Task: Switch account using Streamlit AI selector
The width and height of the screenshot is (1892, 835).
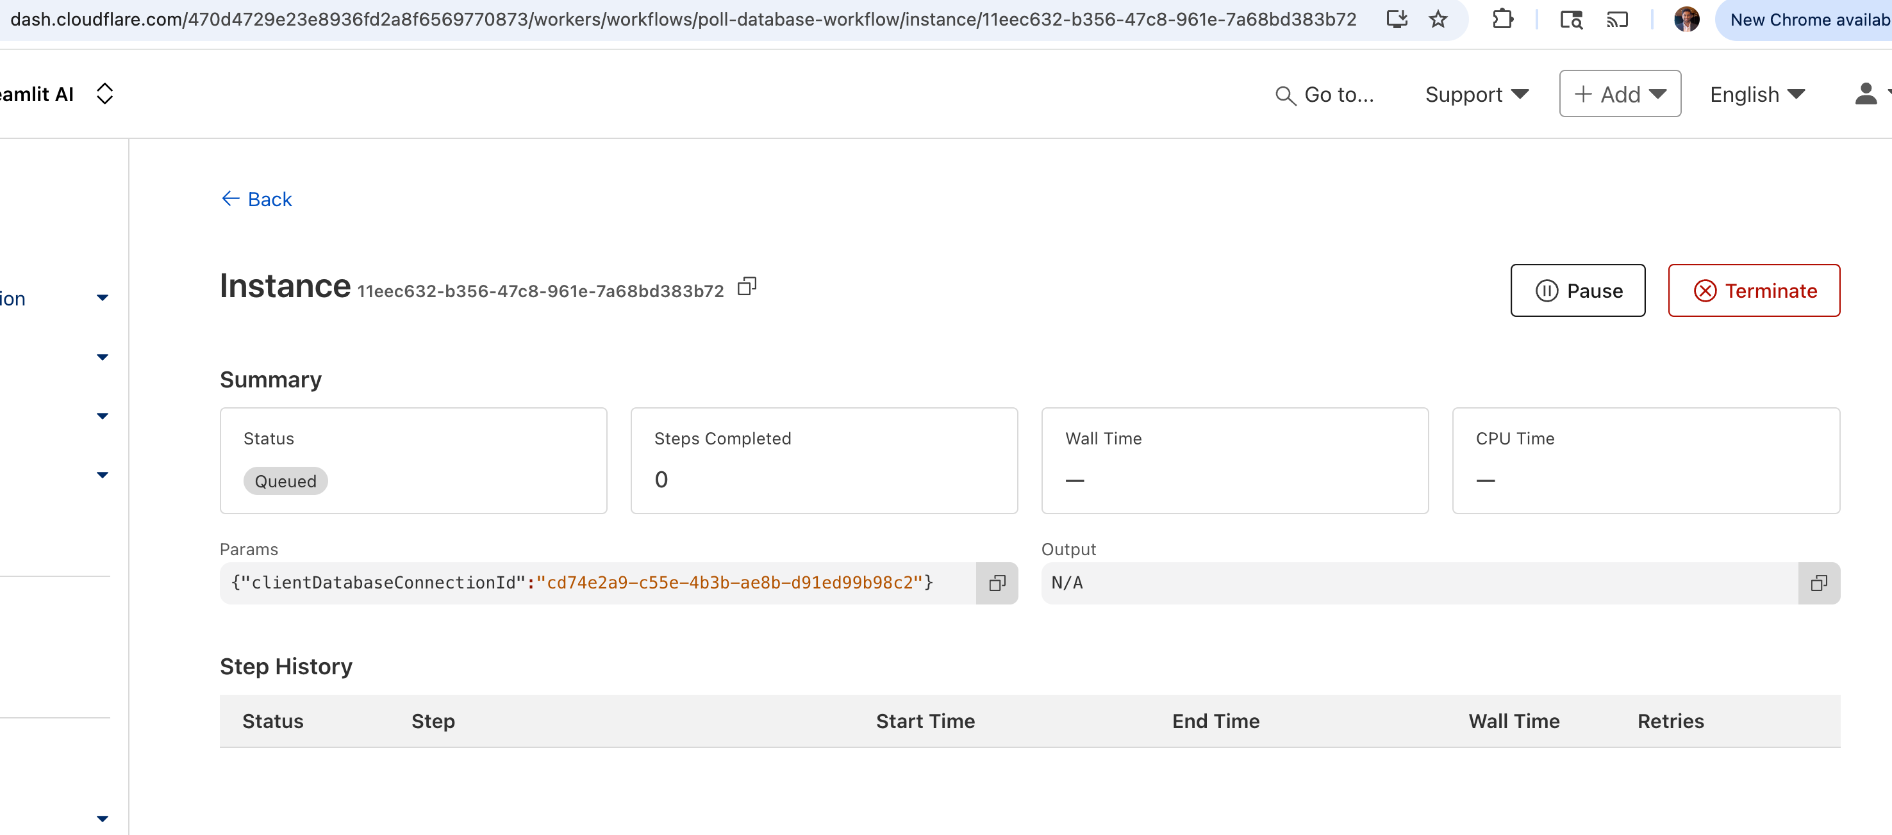Action: pos(104,94)
